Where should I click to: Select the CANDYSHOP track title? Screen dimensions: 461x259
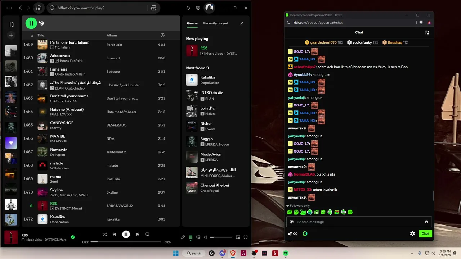[x=62, y=123]
